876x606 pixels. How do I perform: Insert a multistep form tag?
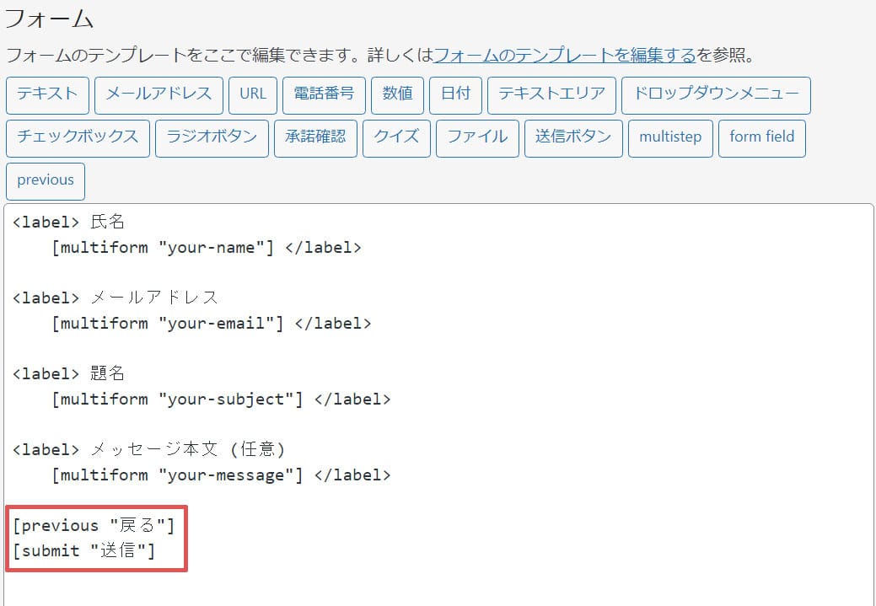670,137
